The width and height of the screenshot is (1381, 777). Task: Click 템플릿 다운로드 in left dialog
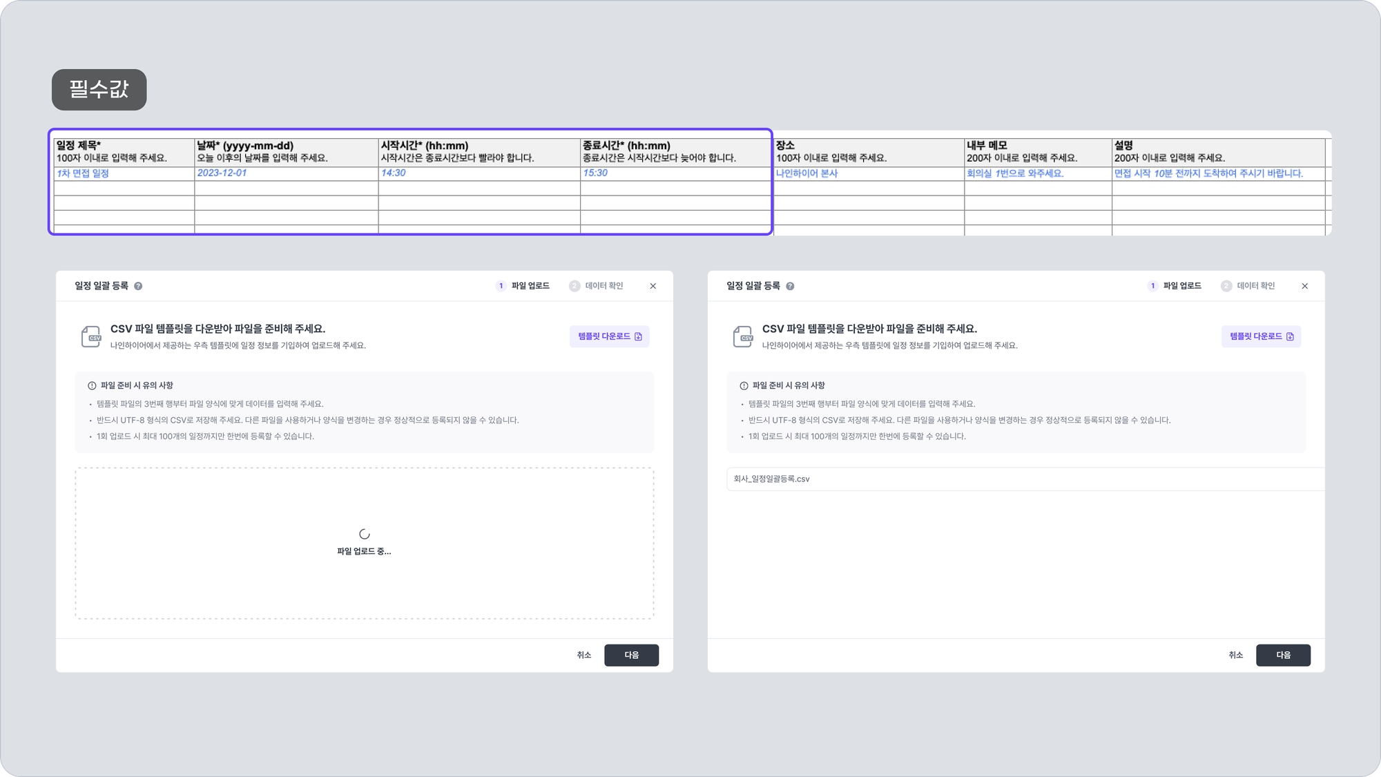[x=609, y=336]
